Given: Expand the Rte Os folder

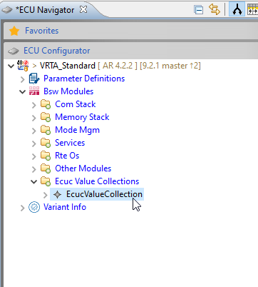Looking at the screenshot, I should tap(34, 156).
